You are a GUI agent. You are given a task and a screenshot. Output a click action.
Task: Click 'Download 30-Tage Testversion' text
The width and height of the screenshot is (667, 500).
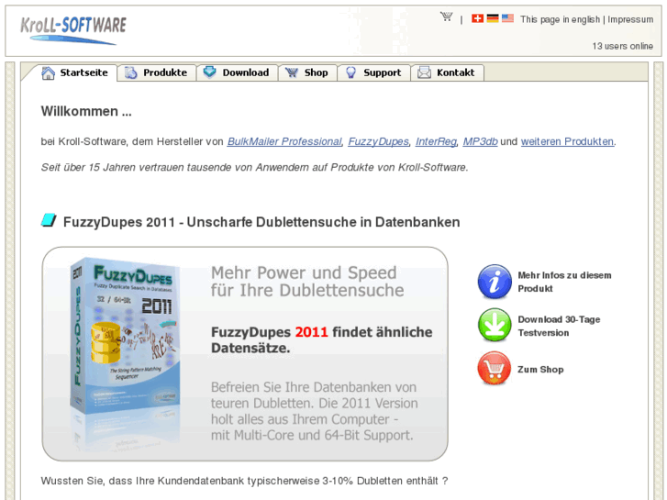click(559, 326)
